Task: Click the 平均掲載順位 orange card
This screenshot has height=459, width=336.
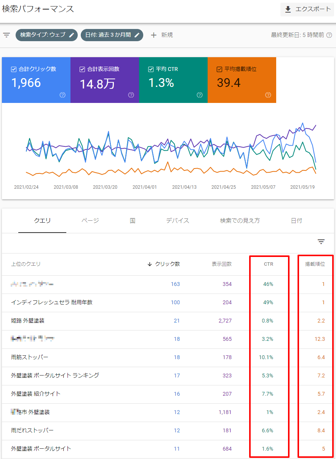Action: tap(242, 80)
